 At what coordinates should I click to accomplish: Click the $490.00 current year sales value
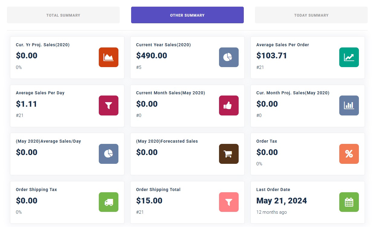click(152, 56)
